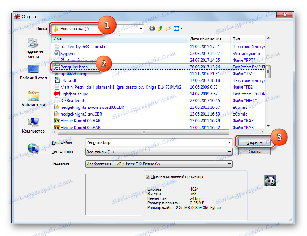307x236 pixels.
Task: Click the Файл "TMP" type cell
Action: coord(244,74)
